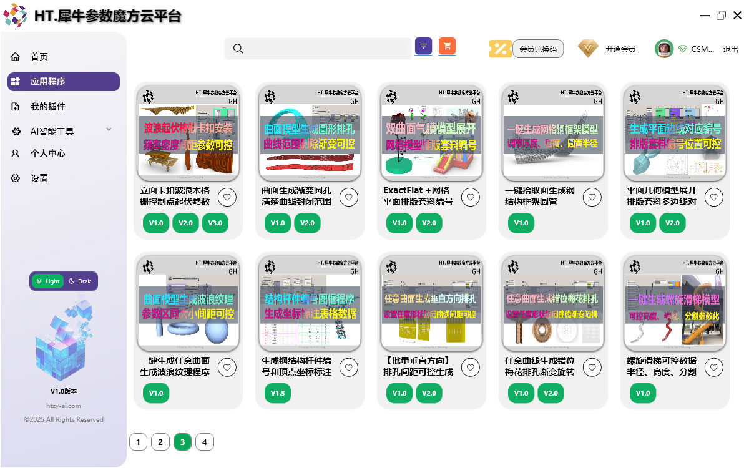Go to 个人中心 in the sidebar

pyautogui.click(x=48, y=154)
